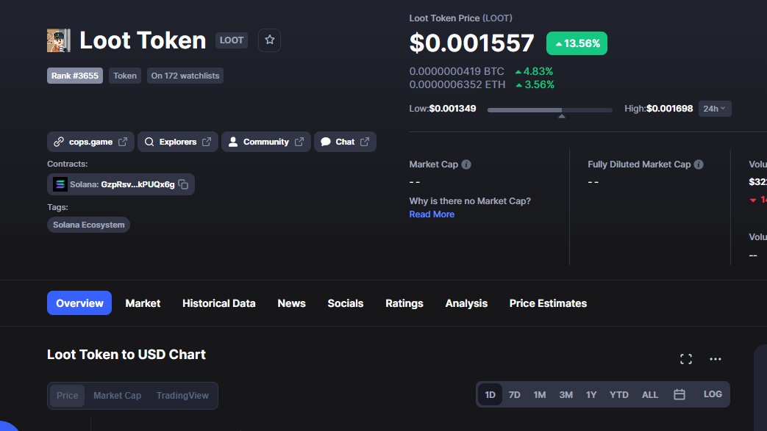This screenshot has width=767, height=431.
Task: Go to the News tab
Action: [291, 303]
